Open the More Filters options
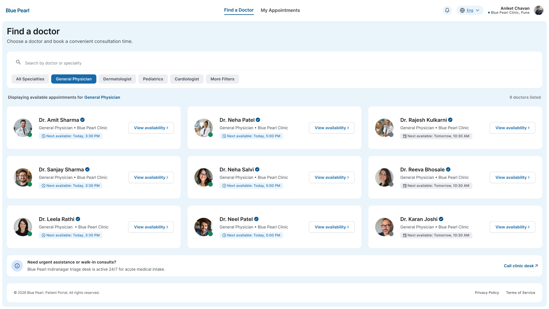 [x=222, y=79]
